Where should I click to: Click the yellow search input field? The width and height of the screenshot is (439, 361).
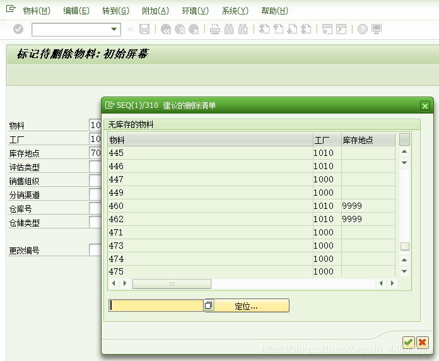(x=156, y=305)
